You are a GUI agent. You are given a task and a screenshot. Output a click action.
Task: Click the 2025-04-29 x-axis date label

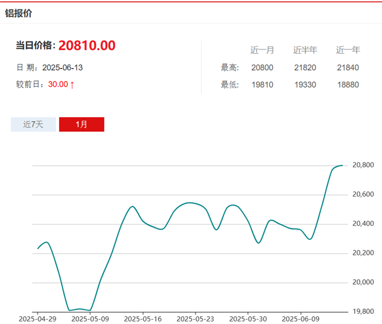[x=38, y=318]
